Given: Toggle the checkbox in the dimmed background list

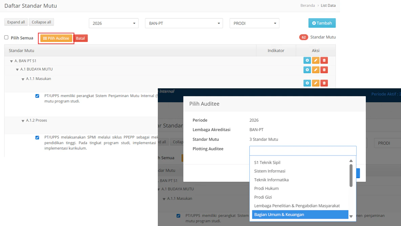Looking at the screenshot, I should click(x=178, y=216).
